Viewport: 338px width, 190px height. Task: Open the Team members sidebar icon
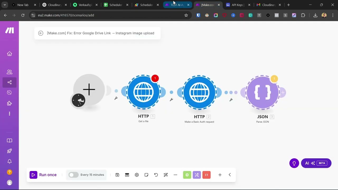(x=10, y=72)
